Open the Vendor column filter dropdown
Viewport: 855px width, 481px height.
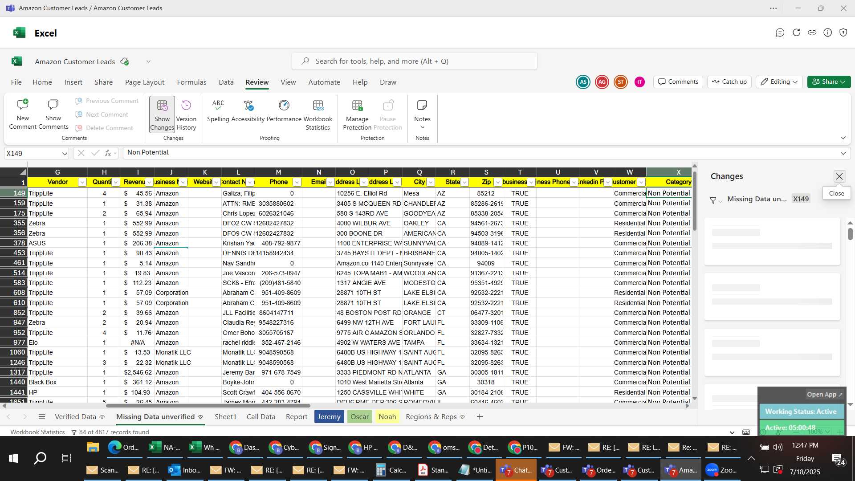[x=82, y=182]
